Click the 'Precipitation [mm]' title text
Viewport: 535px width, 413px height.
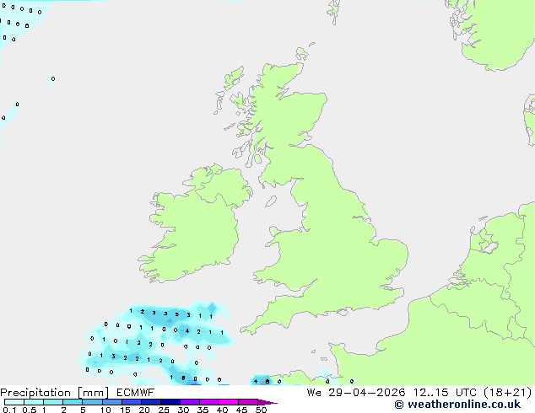54,393
